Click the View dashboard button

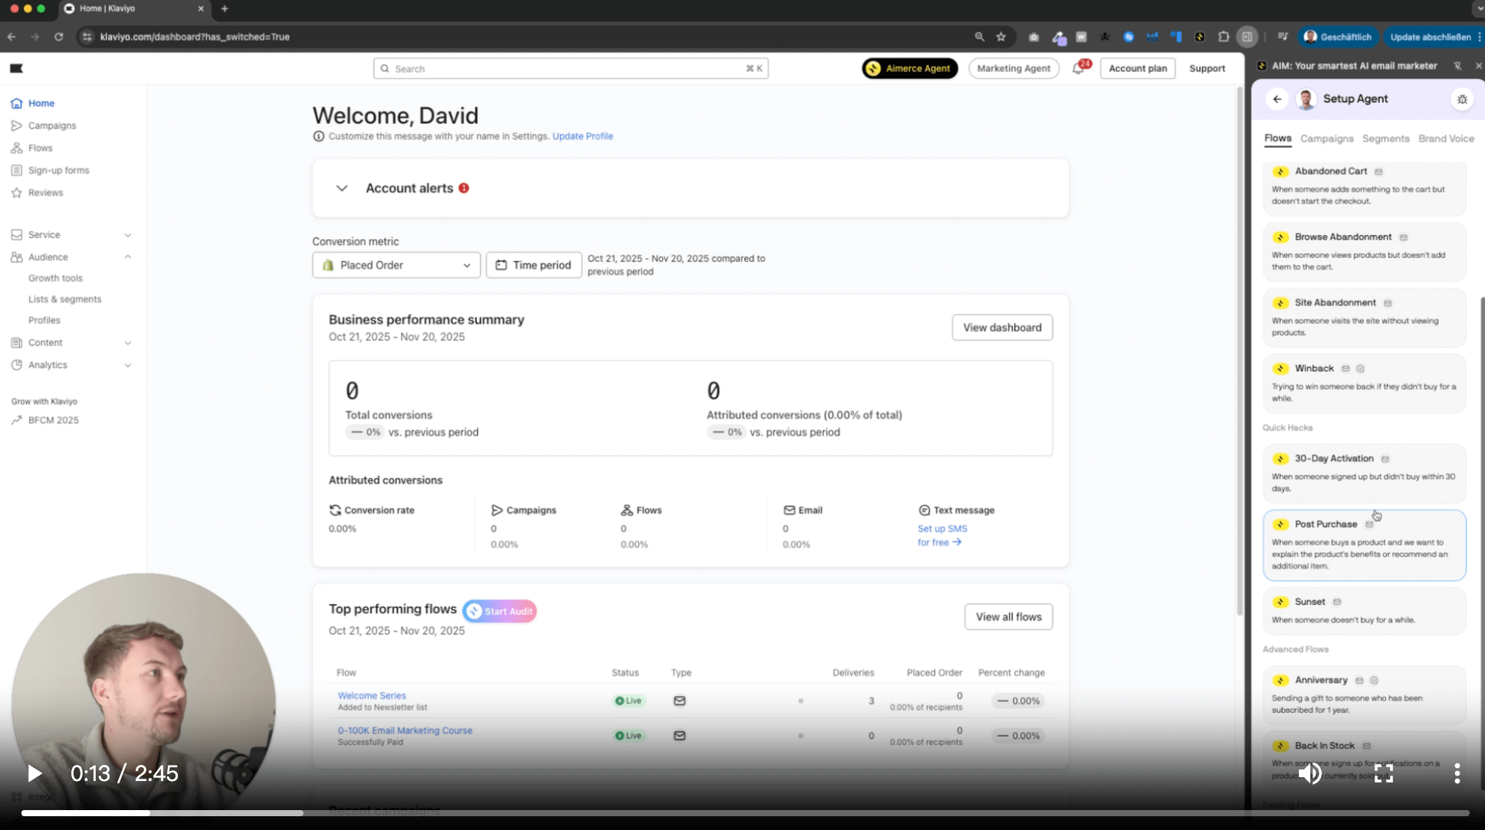[x=1001, y=327]
